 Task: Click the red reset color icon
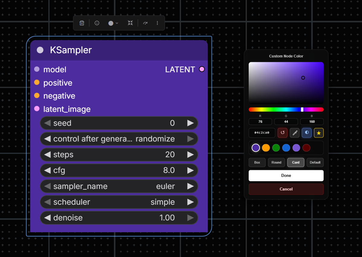(283, 133)
